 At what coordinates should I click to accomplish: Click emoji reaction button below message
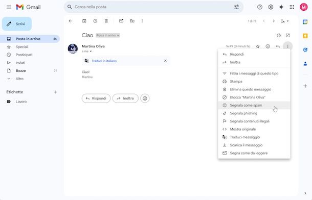click(145, 98)
